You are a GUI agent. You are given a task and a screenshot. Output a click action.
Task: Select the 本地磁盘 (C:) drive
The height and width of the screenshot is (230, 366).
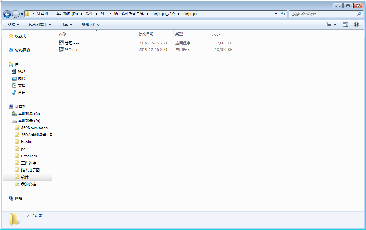click(x=29, y=113)
